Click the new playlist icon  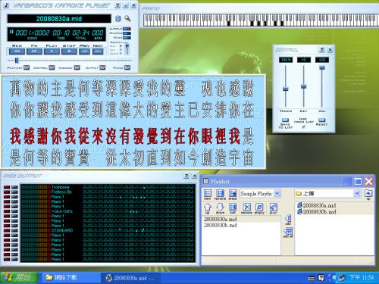(x=208, y=194)
